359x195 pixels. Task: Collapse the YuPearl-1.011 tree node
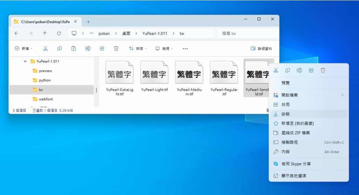[x=25, y=61]
